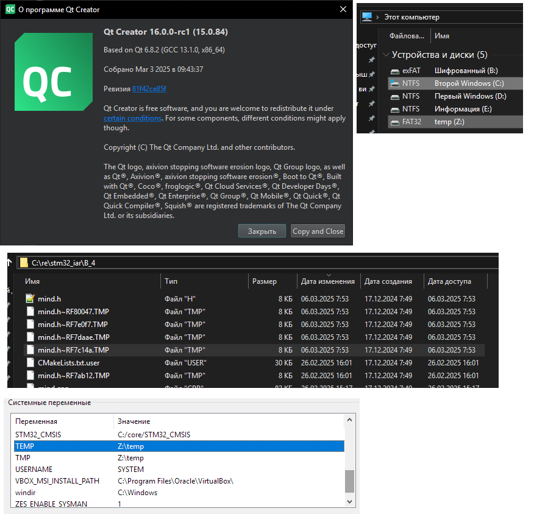Click icon of mind.h~RF7ab12.TMP
The width and height of the screenshot is (534, 514).
pos(30,375)
